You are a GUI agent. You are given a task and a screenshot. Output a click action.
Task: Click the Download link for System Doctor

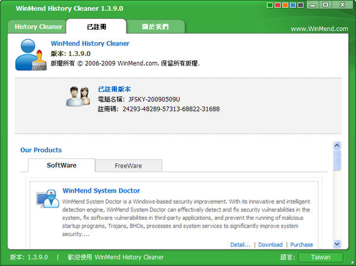[270, 245]
